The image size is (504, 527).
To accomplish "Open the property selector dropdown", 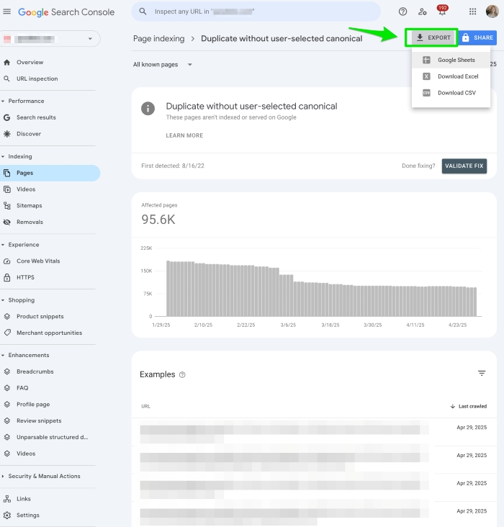I will [50, 39].
